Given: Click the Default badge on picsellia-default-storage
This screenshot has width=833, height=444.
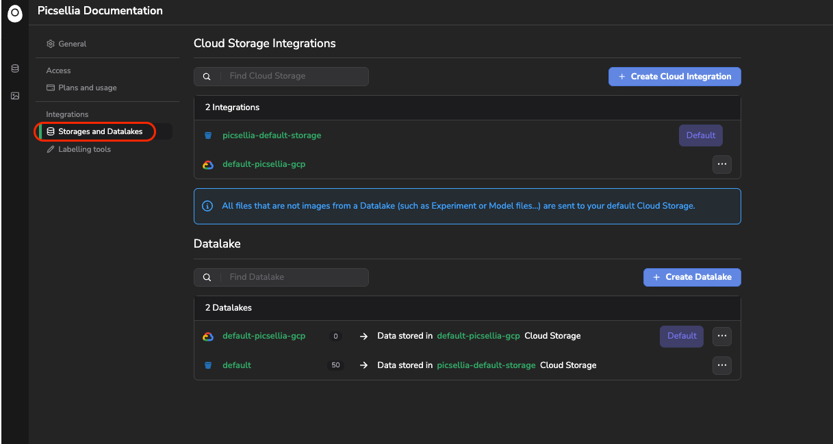Looking at the screenshot, I should pyautogui.click(x=700, y=135).
